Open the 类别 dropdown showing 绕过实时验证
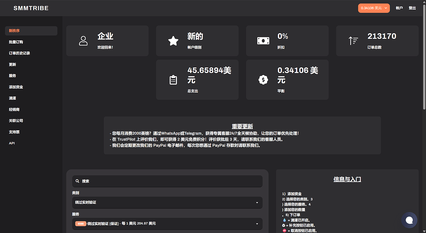This screenshot has width=426, height=233. coord(167,203)
